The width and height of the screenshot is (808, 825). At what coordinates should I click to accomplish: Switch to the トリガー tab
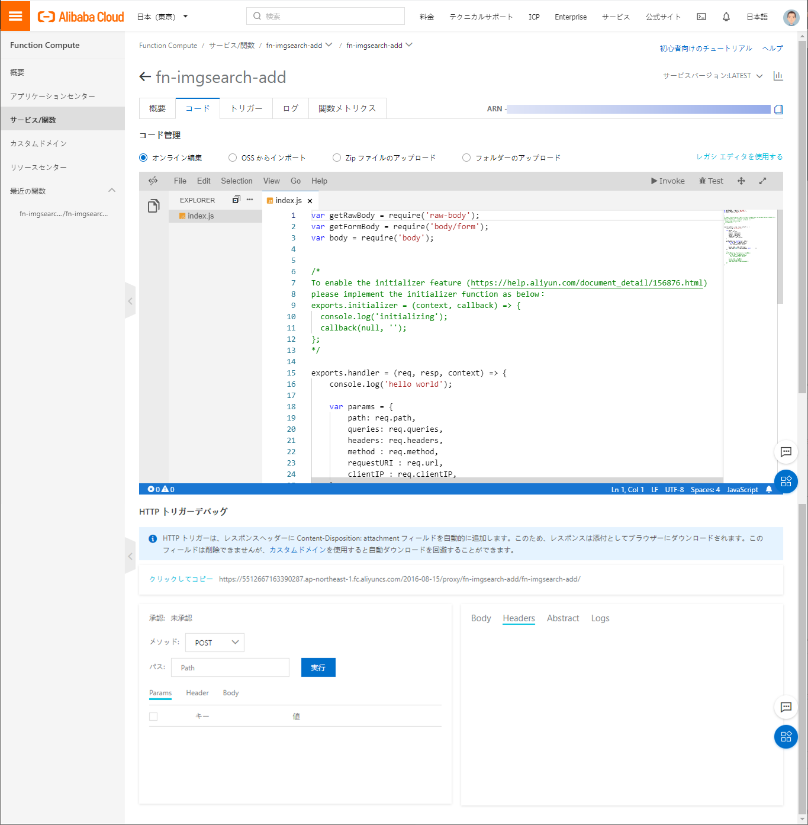pyautogui.click(x=246, y=108)
